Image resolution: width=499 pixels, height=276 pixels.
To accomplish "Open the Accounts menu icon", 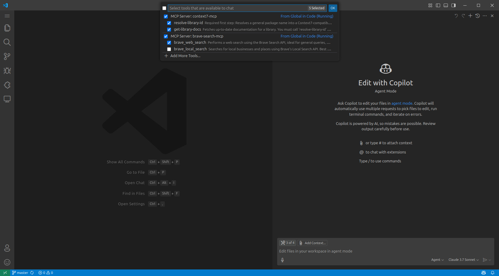I will tap(7, 248).
